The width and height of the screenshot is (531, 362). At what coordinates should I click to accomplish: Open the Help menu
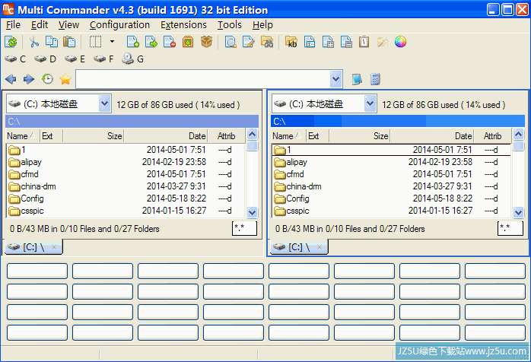point(262,25)
